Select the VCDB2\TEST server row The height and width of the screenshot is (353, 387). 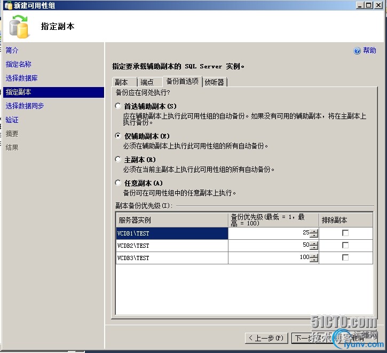(172, 246)
